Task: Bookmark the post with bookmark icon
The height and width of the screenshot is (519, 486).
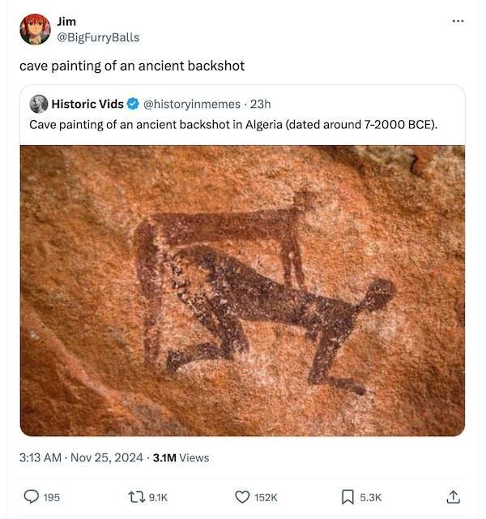Action: tap(346, 496)
